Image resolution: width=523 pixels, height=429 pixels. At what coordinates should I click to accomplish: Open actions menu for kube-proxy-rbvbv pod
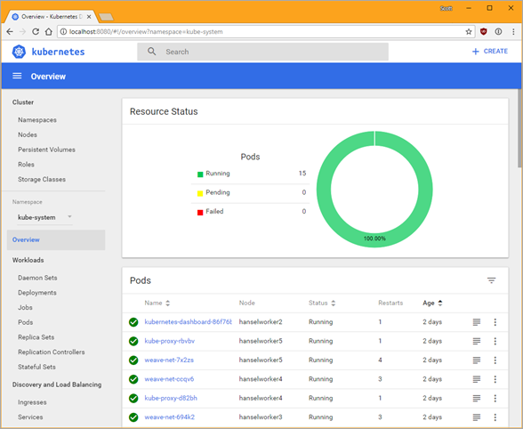[x=495, y=341]
